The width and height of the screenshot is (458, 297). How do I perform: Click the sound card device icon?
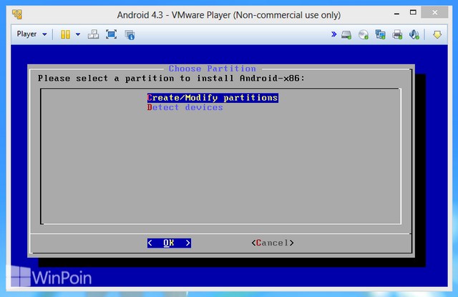pos(414,35)
